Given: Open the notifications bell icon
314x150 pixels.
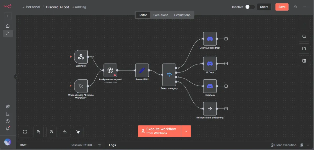Looking at the screenshot, I should (8, 128).
